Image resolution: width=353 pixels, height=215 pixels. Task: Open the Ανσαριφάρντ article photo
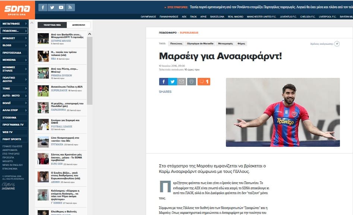tap(283, 112)
